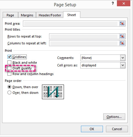Enable the Black and white checkbox
133x137 pixels.
click(x=9, y=63)
